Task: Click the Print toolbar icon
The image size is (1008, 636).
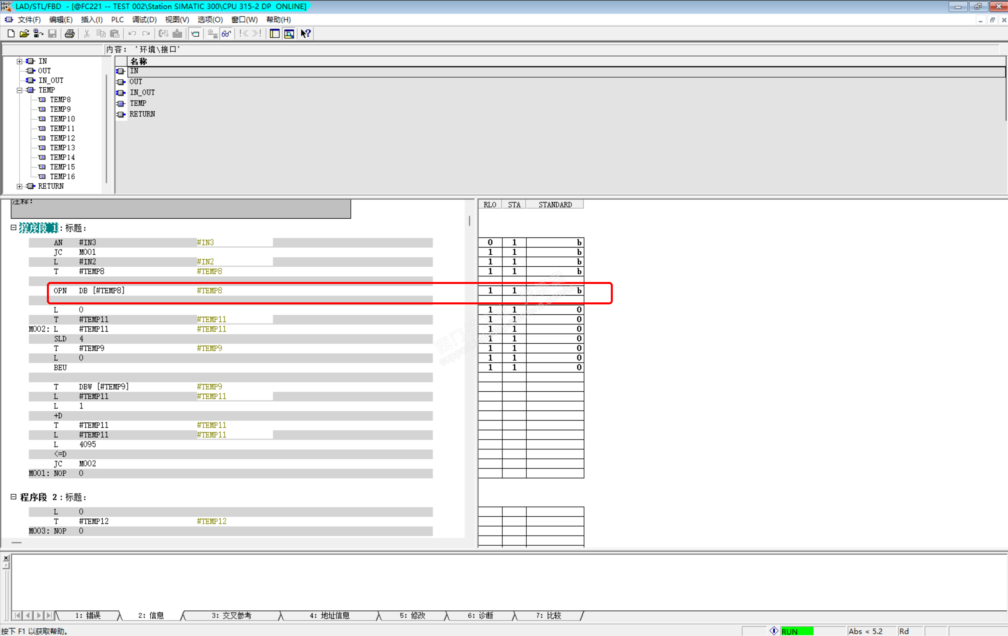Action: point(69,34)
